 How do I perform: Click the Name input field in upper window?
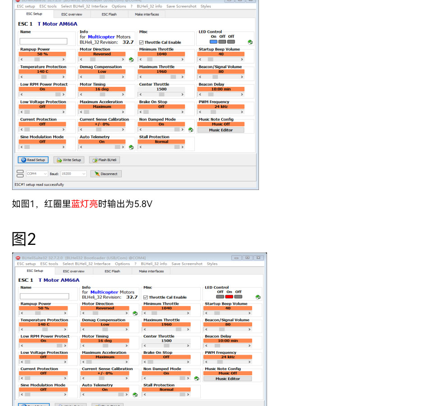point(43,41)
